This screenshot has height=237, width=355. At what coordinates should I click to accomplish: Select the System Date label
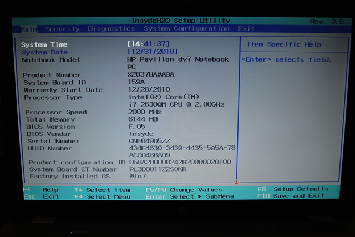click(x=44, y=52)
